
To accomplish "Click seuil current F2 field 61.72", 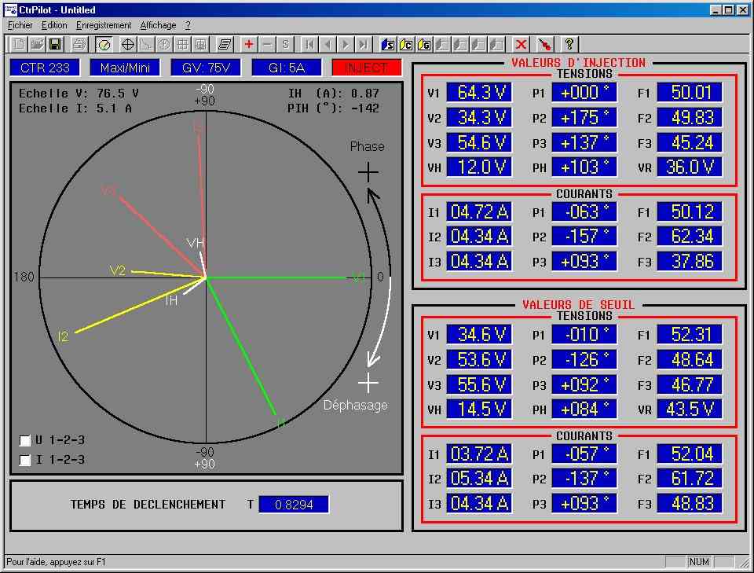I will tap(690, 478).
